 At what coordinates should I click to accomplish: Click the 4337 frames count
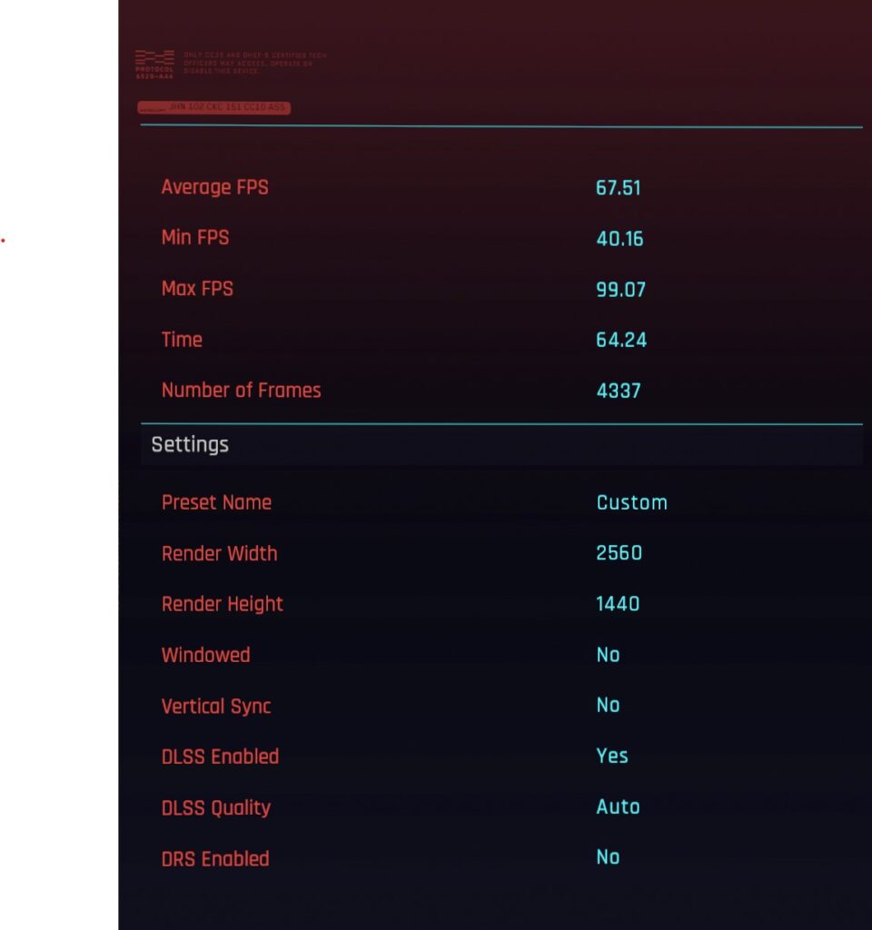point(619,391)
